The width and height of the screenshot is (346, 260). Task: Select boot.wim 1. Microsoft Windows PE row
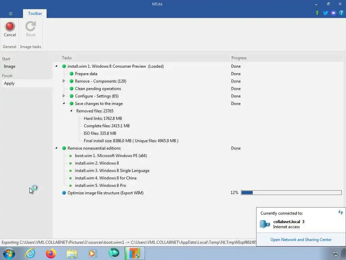[x=111, y=156]
